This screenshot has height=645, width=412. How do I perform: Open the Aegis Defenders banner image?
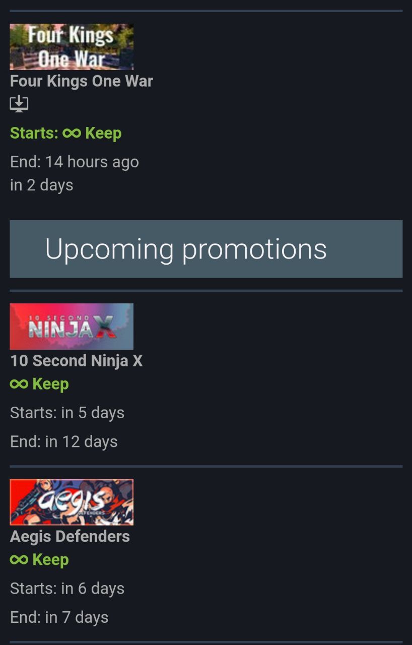click(x=72, y=502)
